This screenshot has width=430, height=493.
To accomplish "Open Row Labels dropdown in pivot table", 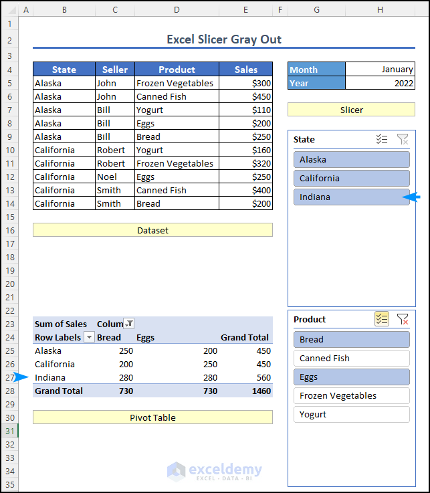I will pyautogui.click(x=89, y=337).
